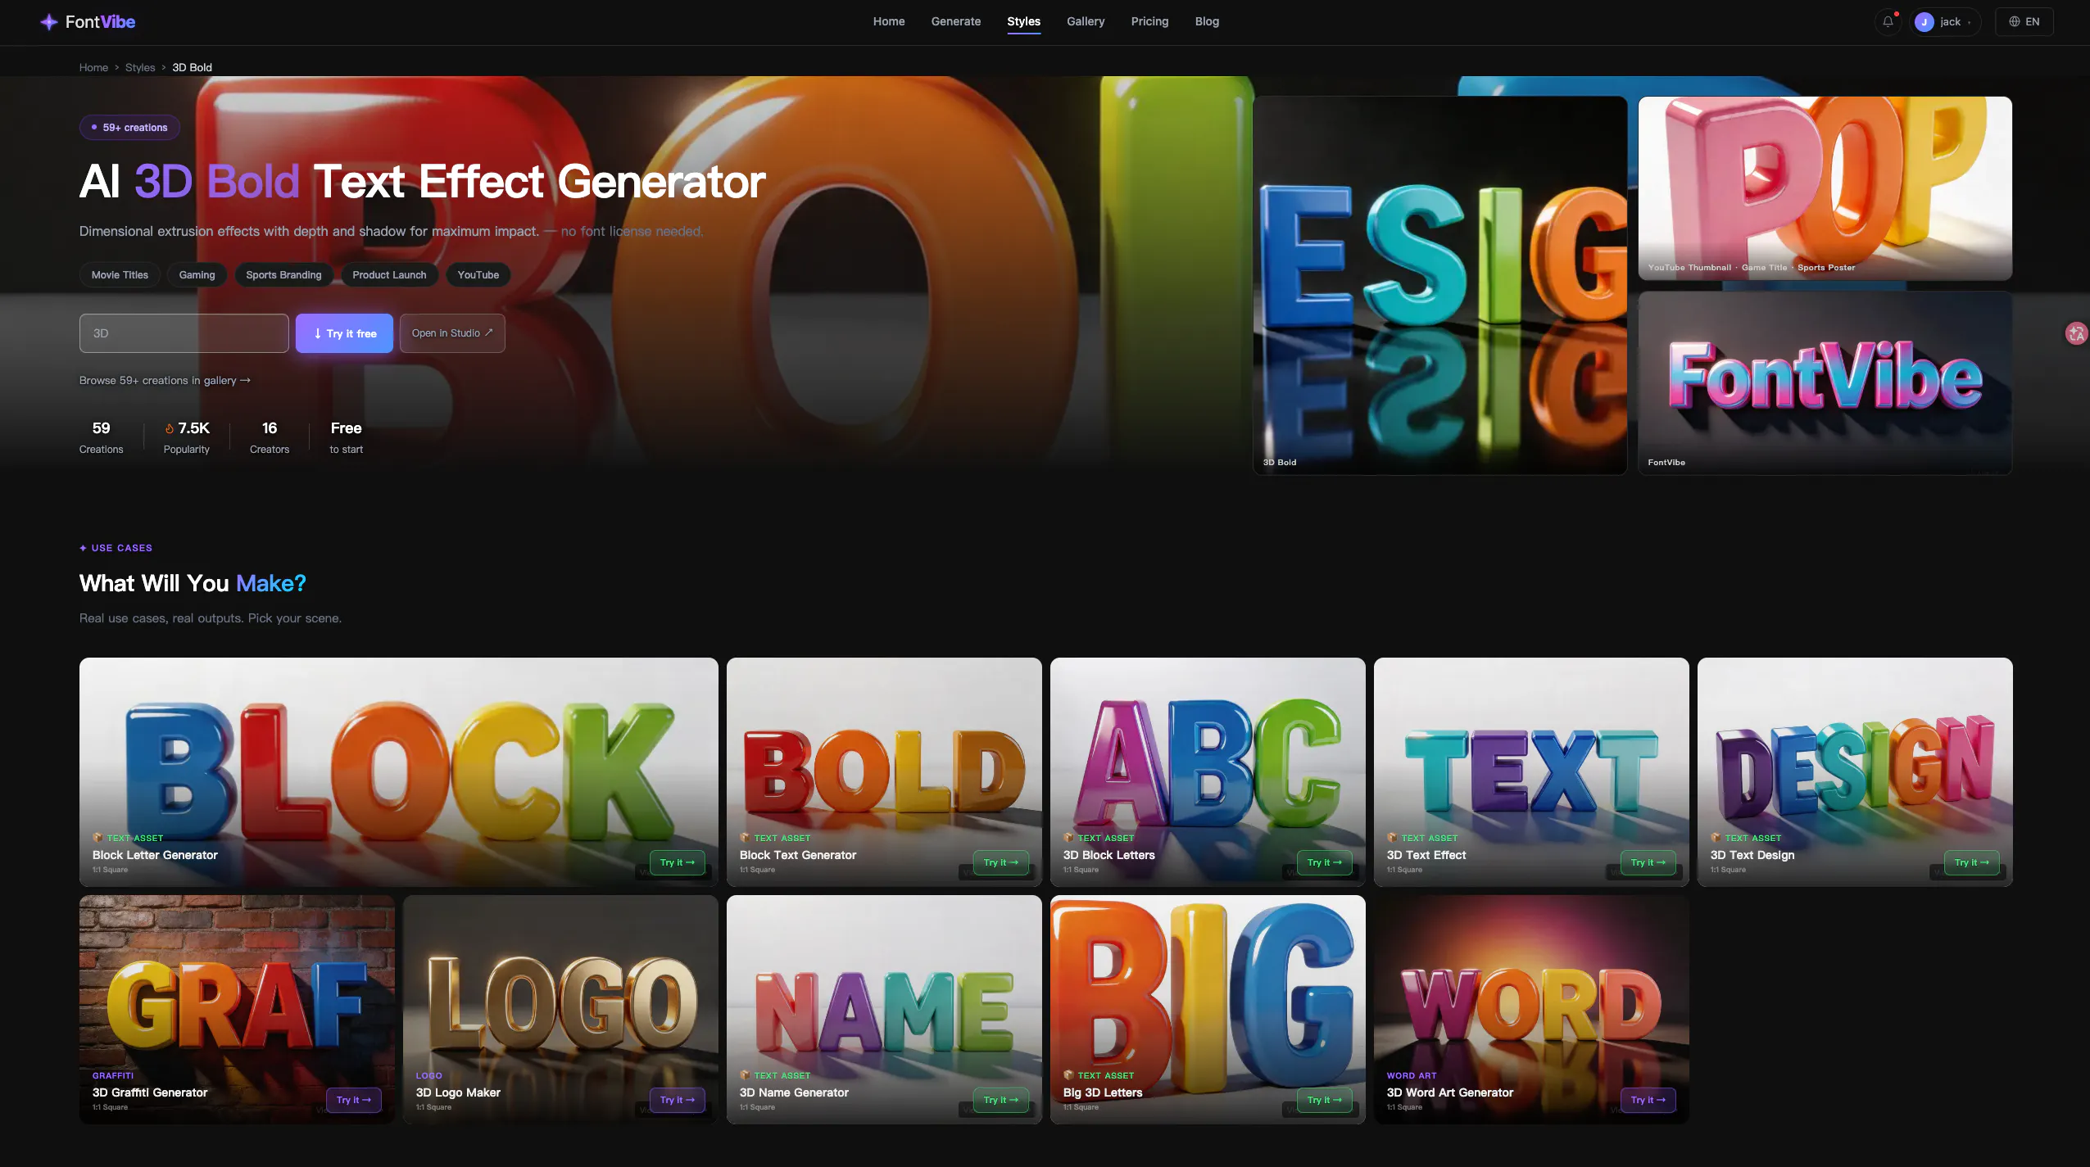2090x1167 pixels.
Task: Click Try it on 3D Text Effect
Action: [x=1648, y=862]
